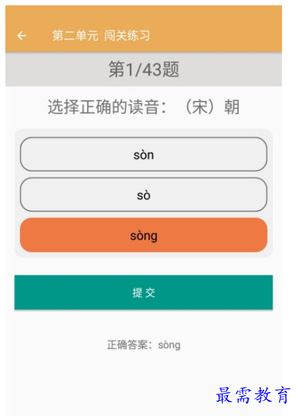Select the highlighted sòng answer option
Image resolution: width=296 pixels, height=416 pixels.
(144, 235)
